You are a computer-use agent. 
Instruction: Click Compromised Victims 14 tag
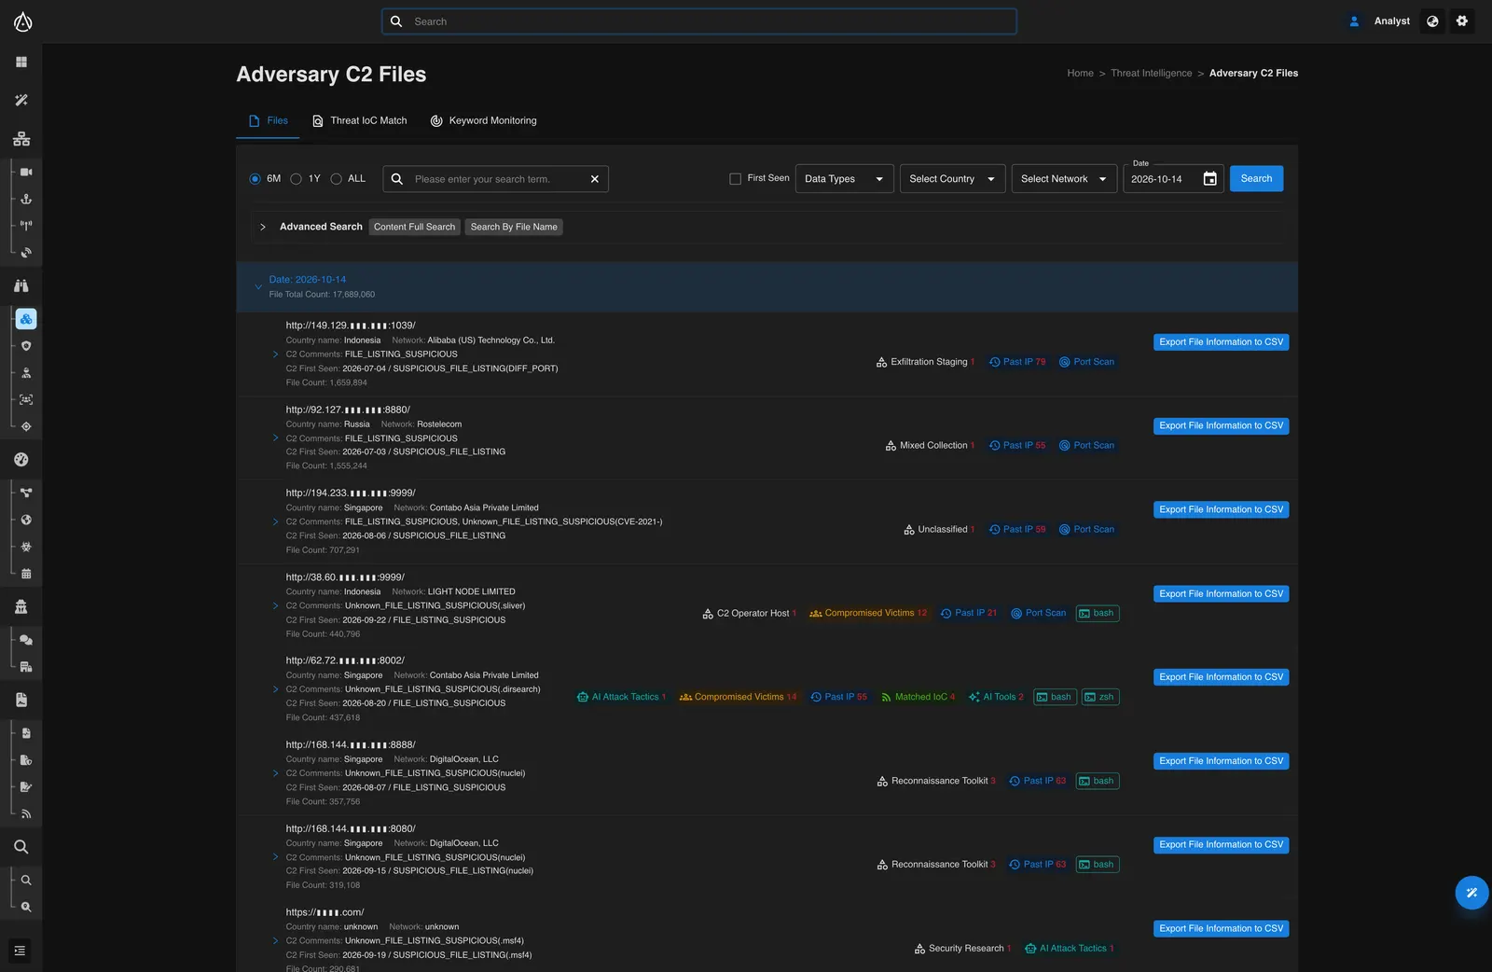tap(738, 697)
